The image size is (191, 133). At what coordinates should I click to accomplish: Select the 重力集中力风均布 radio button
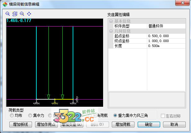click(50, 115)
